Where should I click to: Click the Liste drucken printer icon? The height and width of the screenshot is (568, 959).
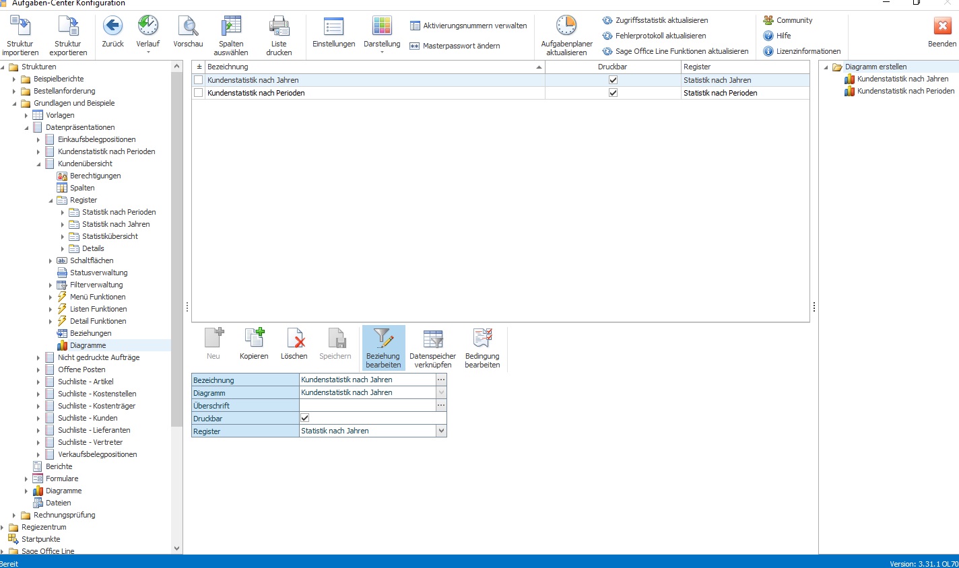pyautogui.click(x=279, y=26)
